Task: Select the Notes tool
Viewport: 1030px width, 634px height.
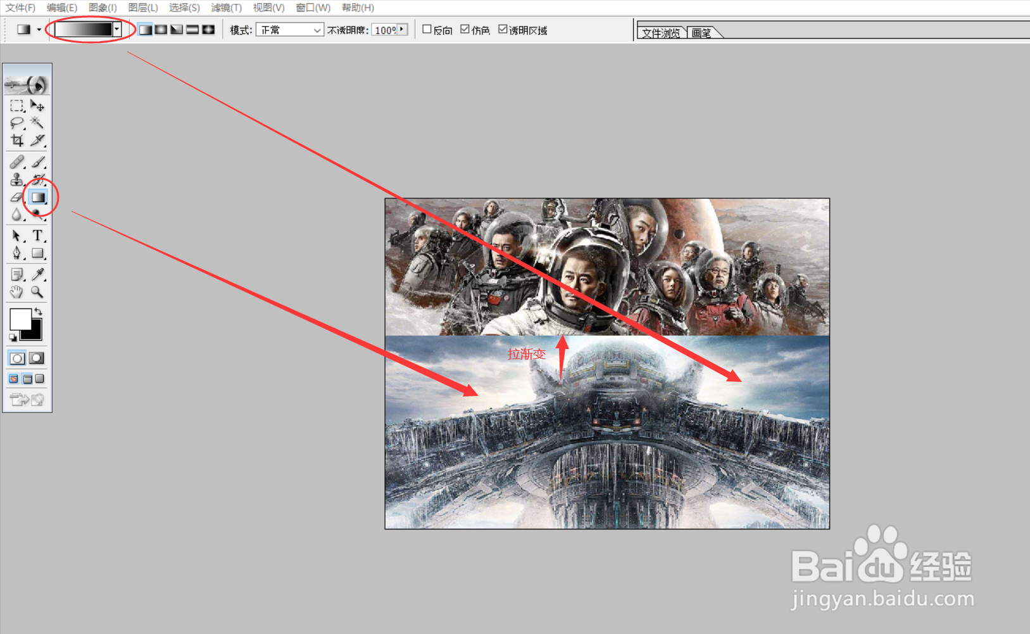Action: point(17,274)
